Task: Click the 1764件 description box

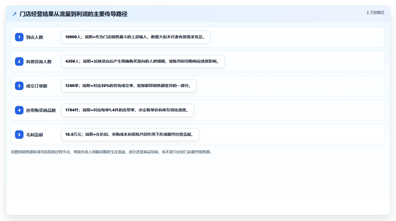Action: pos(128,110)
